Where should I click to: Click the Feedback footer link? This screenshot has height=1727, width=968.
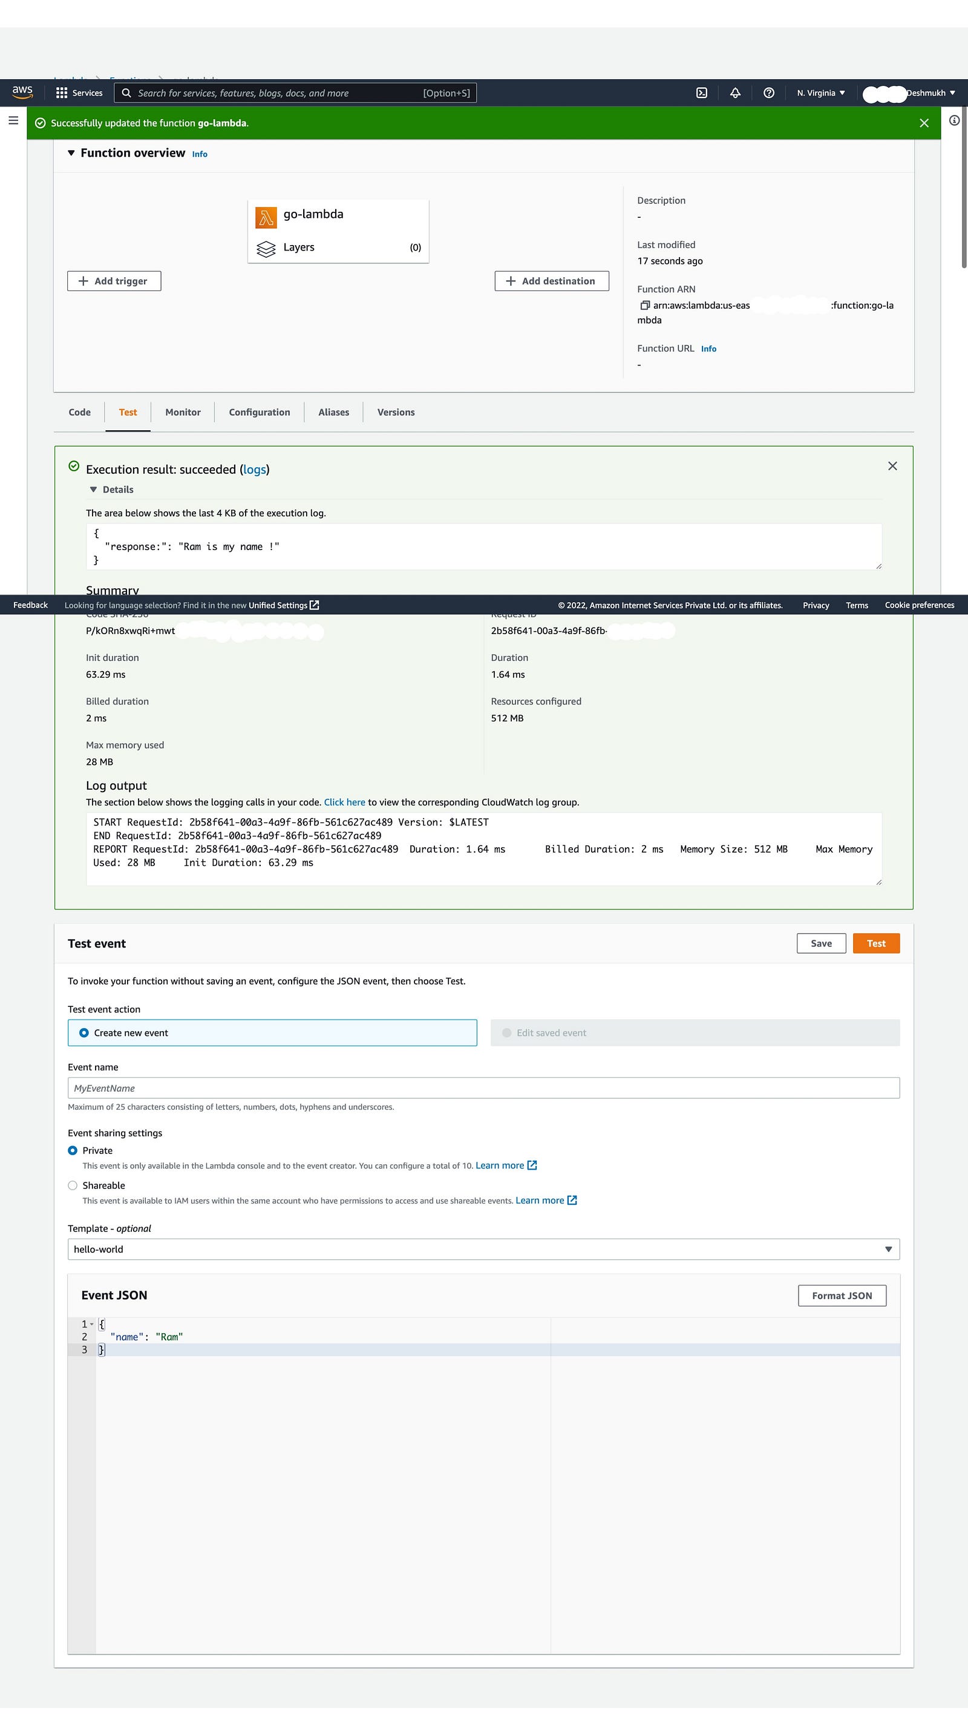tap(30, 605)
